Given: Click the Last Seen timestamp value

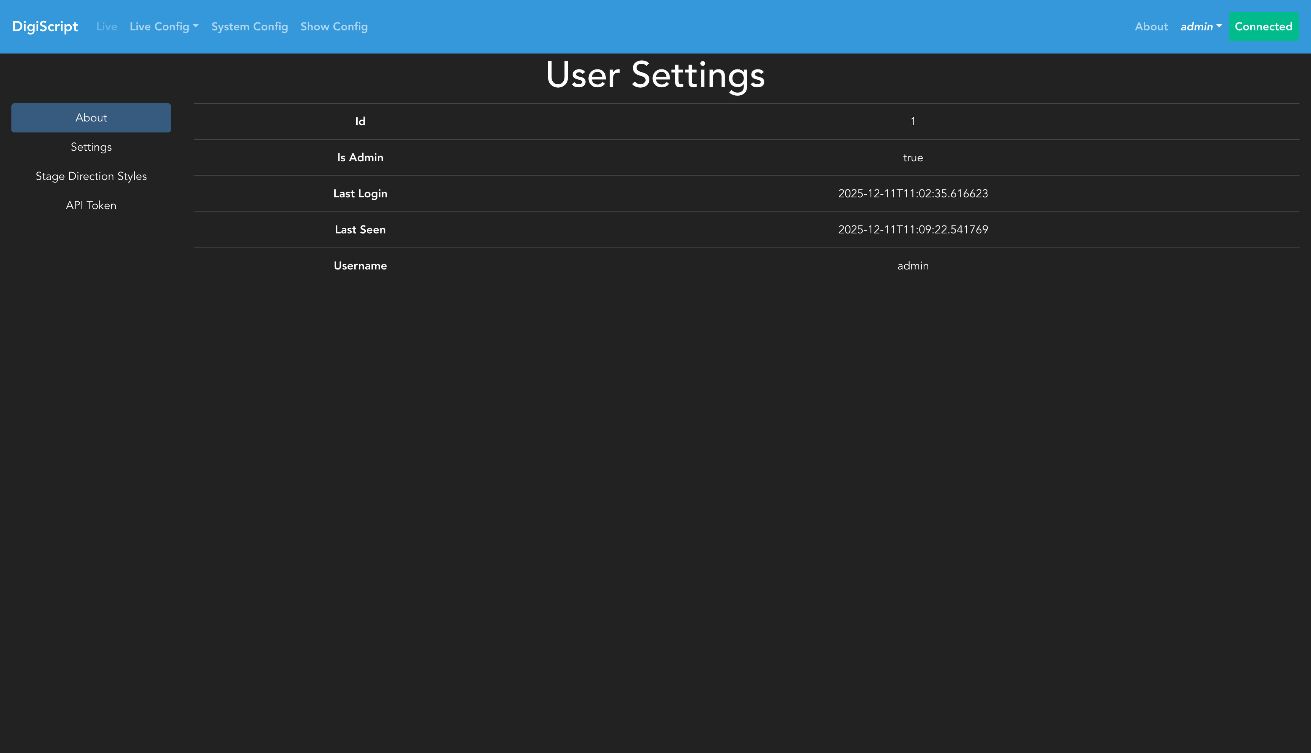Looking at the screenshot, I should (913, 230).
